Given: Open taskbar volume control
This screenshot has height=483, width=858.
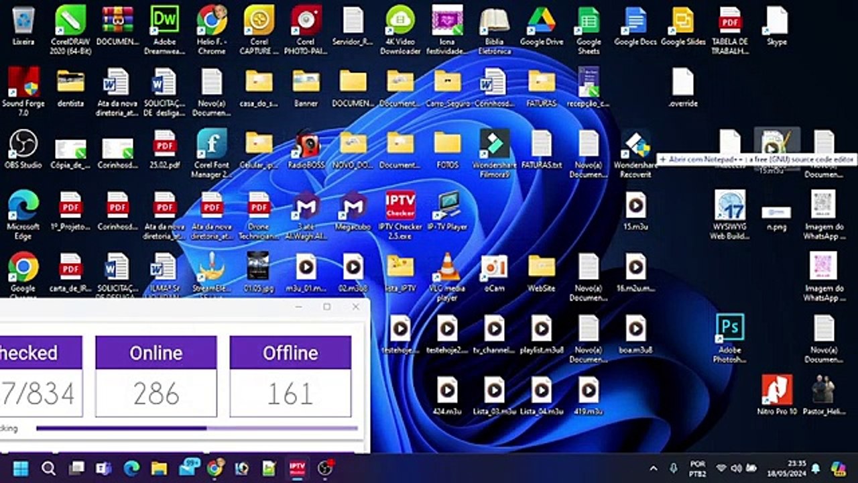Looking at the screenshot, I should click(x=737, y=468).
